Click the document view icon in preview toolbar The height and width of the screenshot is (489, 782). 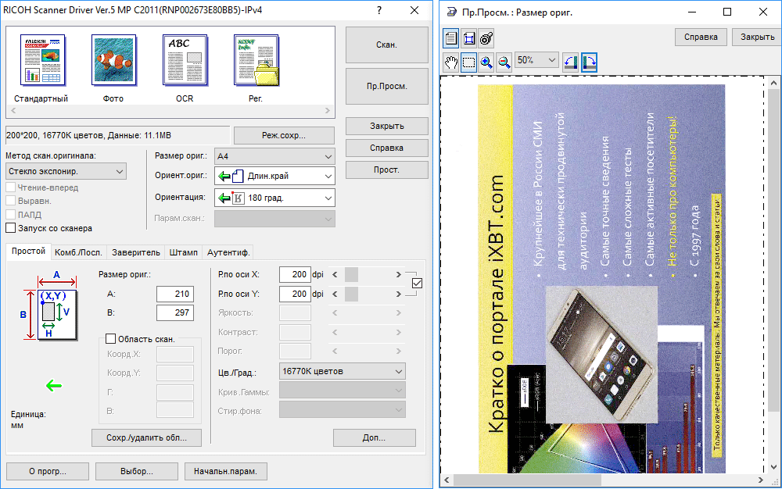click(451, 38)
